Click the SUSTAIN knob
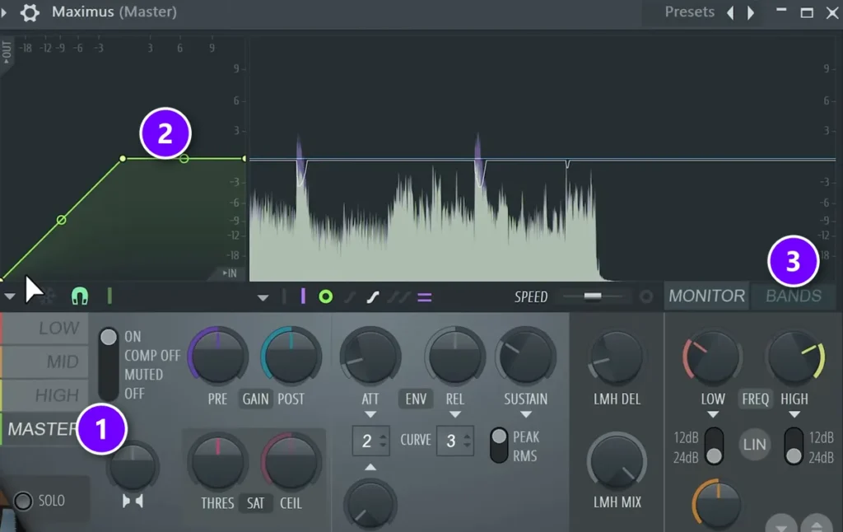The height and width of the screenshot is (532, 843). 526,356
